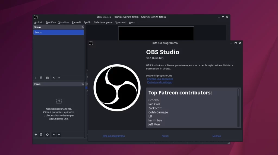Open the Aiuto menu
The image size is (278, 155).
pos(132,22)
